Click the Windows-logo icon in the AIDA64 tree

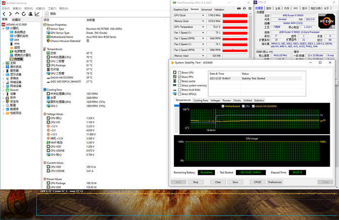(8, 66)
